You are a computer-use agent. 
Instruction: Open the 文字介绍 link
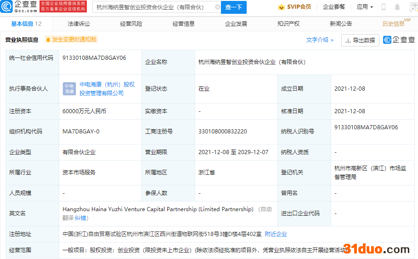pyautogui.click(x=320, y=40)
